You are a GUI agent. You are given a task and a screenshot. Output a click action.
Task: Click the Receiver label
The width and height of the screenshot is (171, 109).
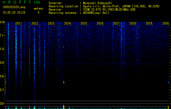coord(55,10)
